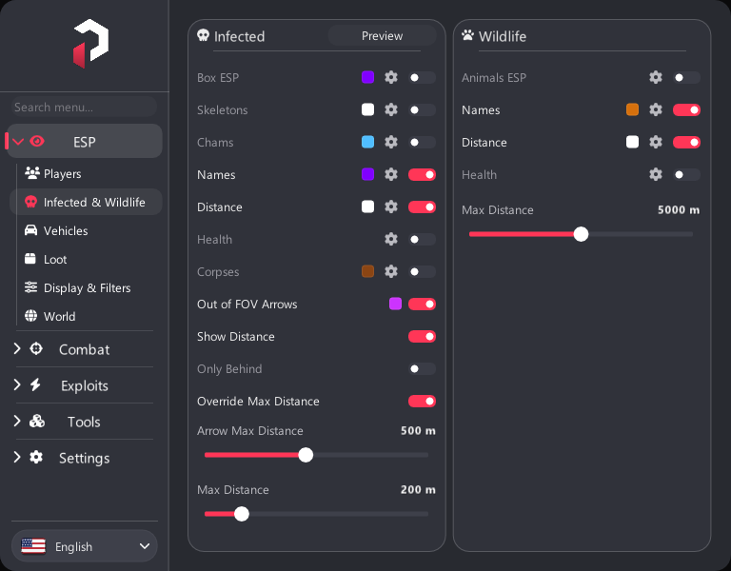Turn off Override Max Distance
731x571 pixels.
point(422,401)
